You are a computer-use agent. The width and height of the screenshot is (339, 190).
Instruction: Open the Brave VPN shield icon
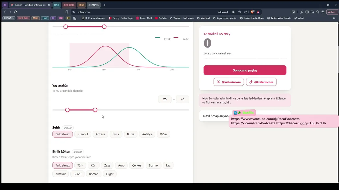pyautogui.click(x=323, y=12)
